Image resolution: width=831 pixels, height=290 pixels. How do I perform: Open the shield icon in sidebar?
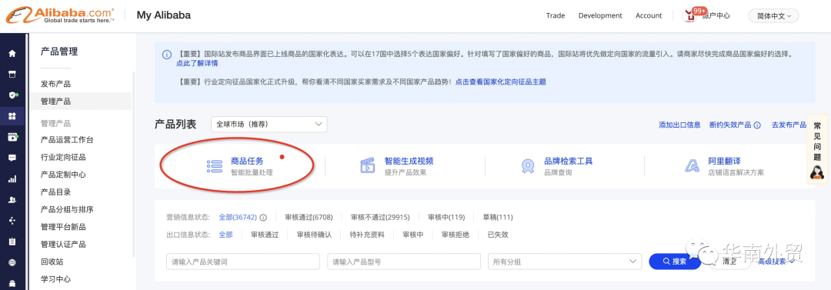point(12,95)
